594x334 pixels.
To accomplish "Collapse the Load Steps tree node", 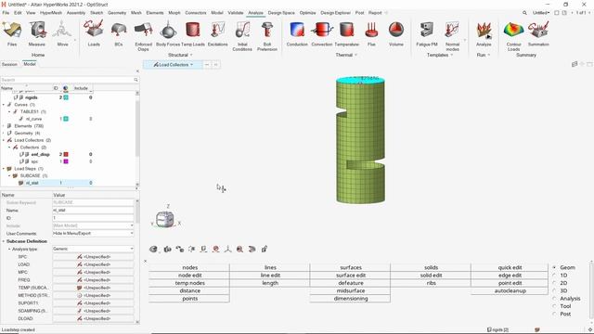I will (x=4, y=169).
